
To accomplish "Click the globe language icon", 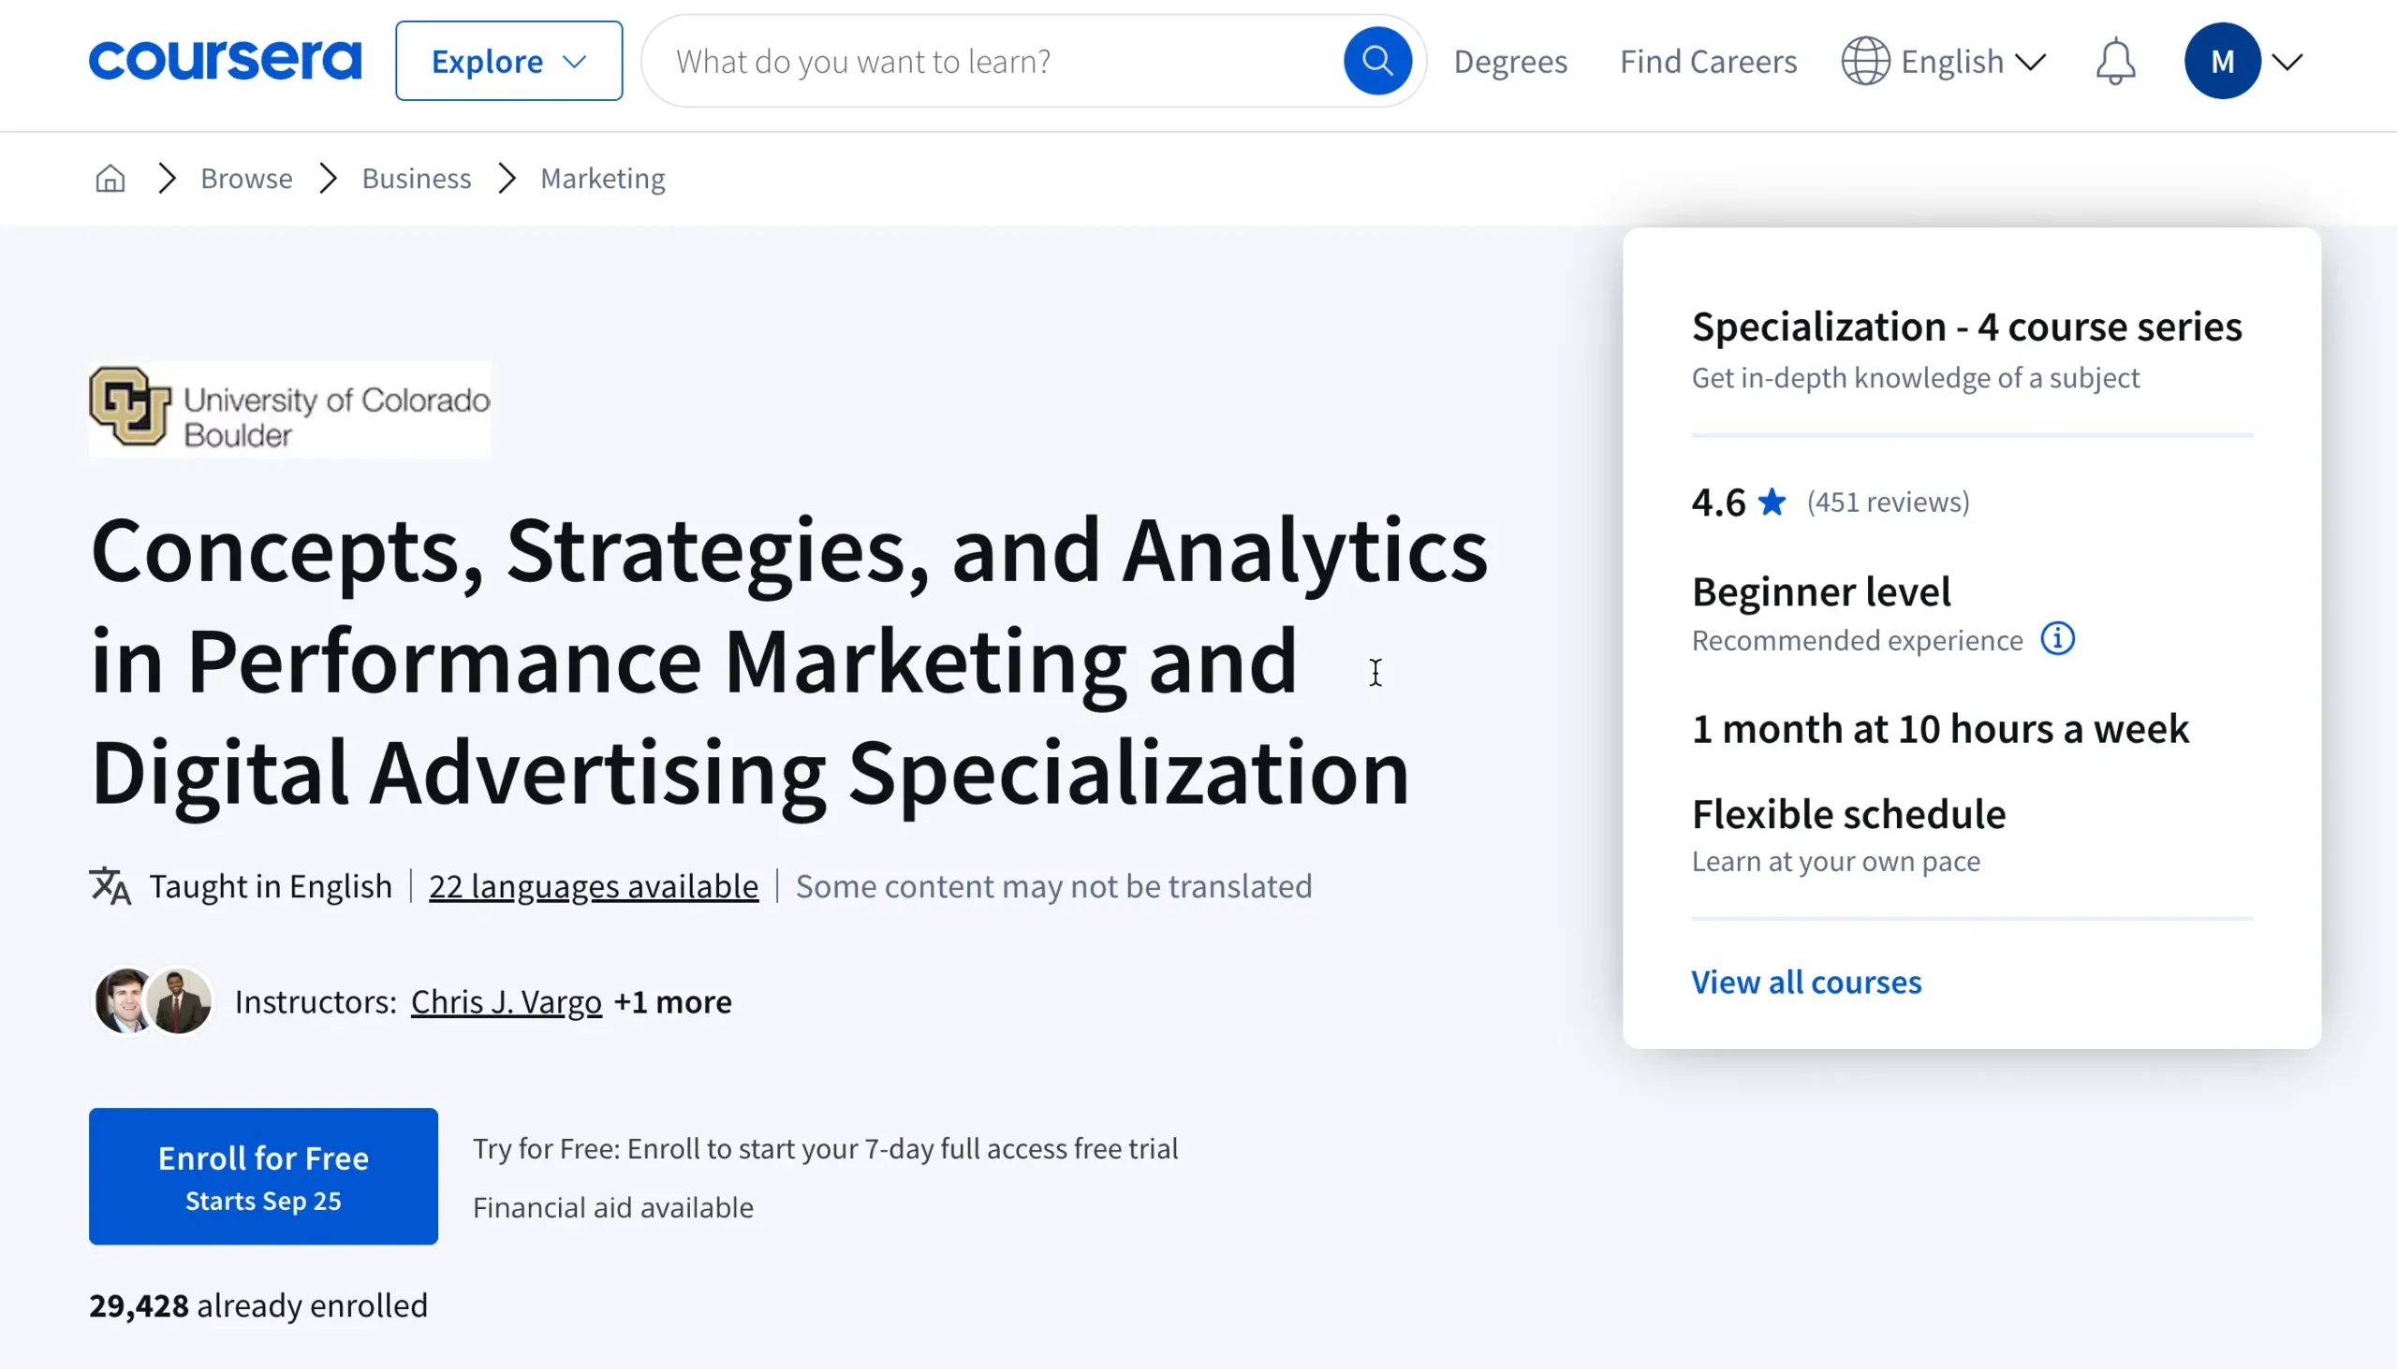I will pyautogui.click(x=1864, y=62).
